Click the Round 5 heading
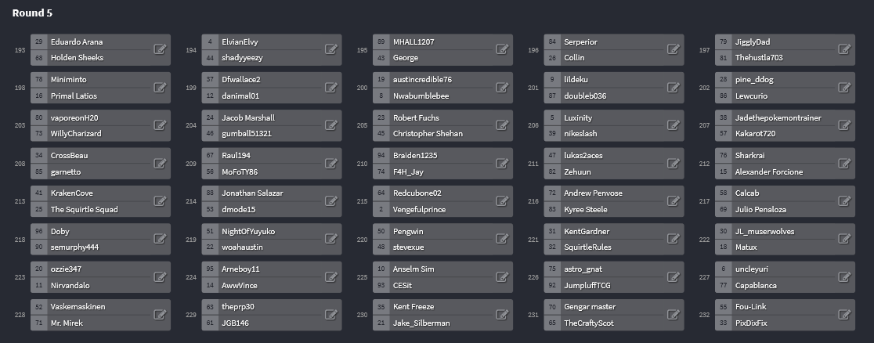Viewport: 874px width, 343px height. click(x=32, y=13)
